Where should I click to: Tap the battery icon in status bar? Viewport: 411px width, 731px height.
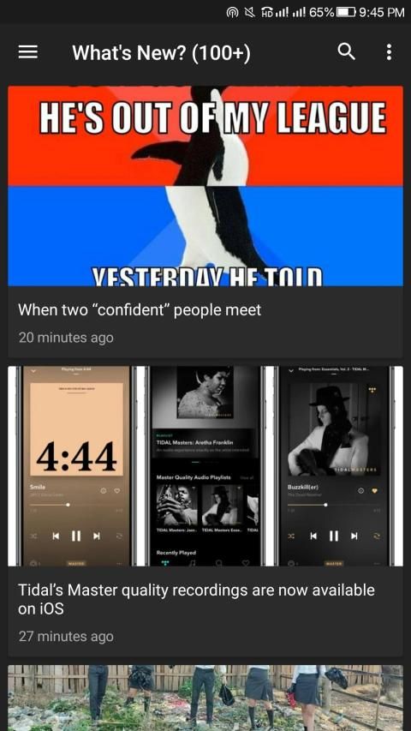pyautogui.click(x=346, y=13)
